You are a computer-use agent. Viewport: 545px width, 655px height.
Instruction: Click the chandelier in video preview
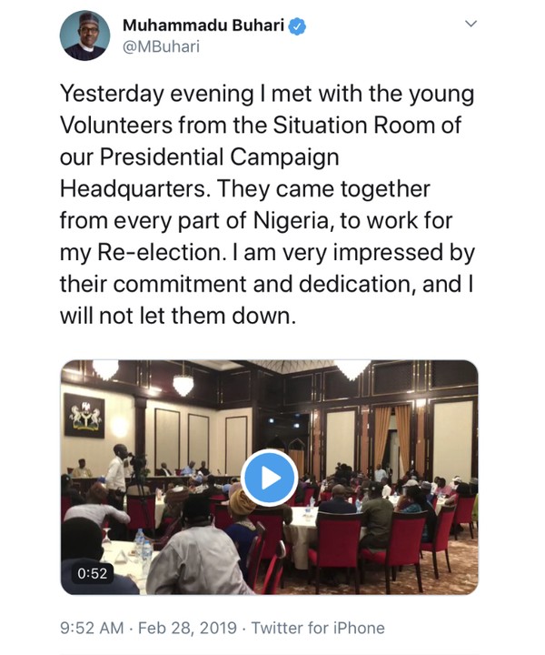pos(183,384)
